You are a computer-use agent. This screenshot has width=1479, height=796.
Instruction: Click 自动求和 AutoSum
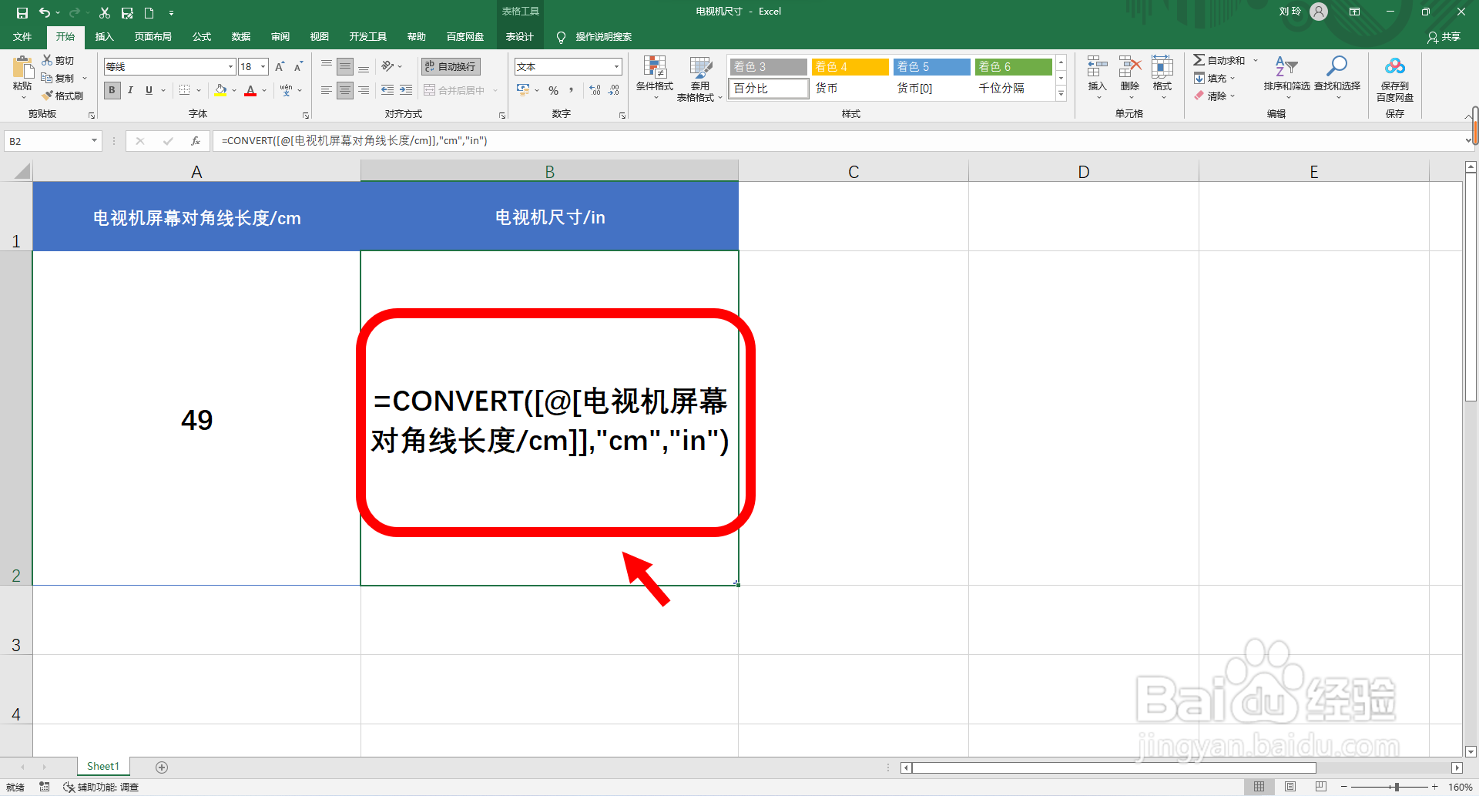tap(1219, 60)
